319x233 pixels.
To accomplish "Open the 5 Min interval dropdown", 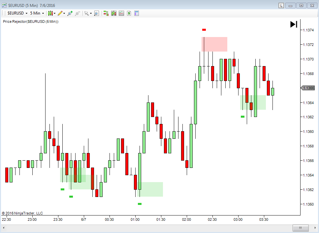I will point(37,13).
